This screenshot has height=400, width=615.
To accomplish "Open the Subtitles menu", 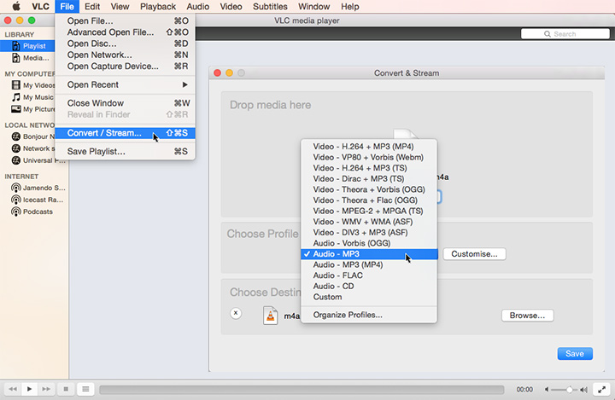I will pyautogui.click(x=270, y=7).
